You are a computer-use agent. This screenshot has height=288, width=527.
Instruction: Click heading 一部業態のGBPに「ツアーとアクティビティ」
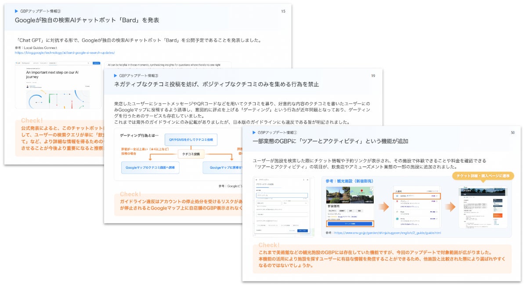pyautogui.click(x=330, y=141)
